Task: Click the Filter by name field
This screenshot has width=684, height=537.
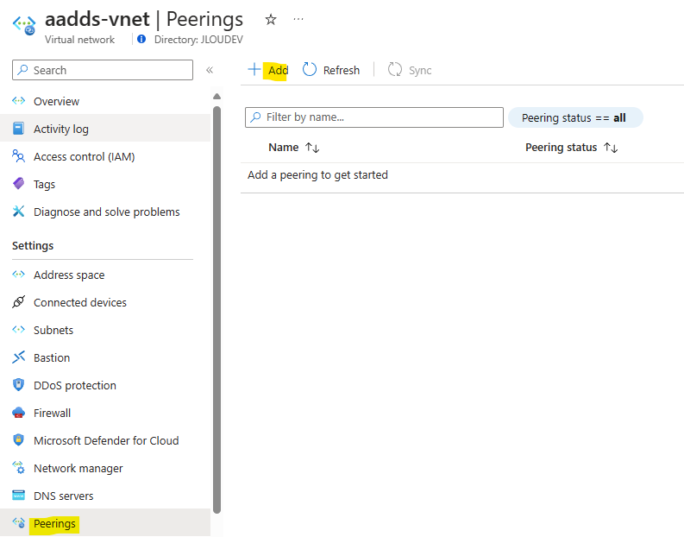Action: 374,117
